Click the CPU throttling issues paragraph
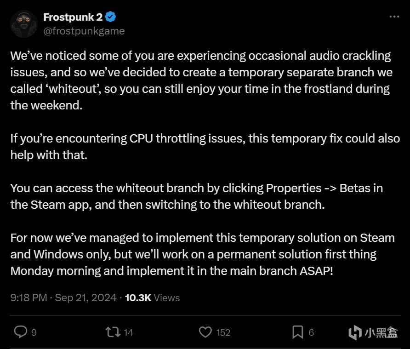The width and height of the screenshot is (410, 349). coord(205,147)
